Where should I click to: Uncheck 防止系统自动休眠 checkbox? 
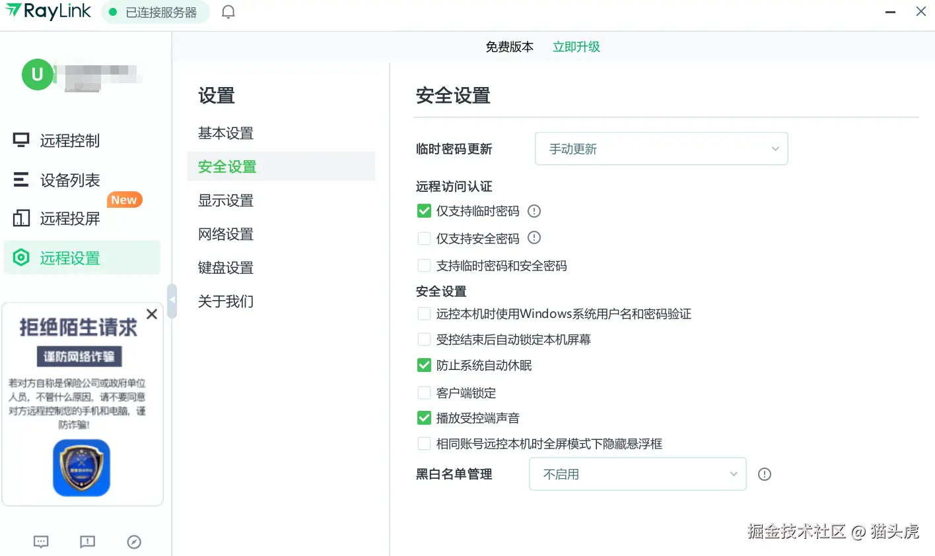pyautogui.click(x=424, y=365)
